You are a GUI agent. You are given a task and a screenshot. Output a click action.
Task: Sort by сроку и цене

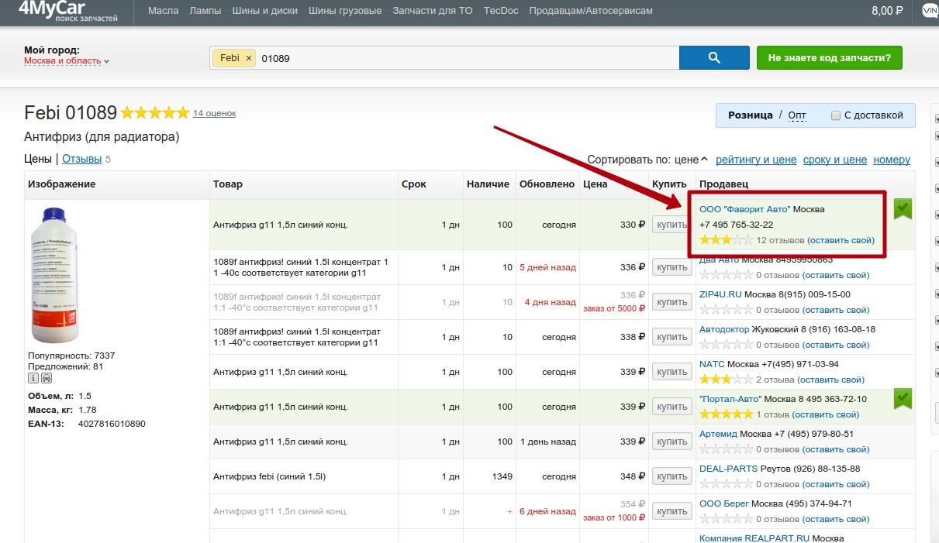[835, 160]
